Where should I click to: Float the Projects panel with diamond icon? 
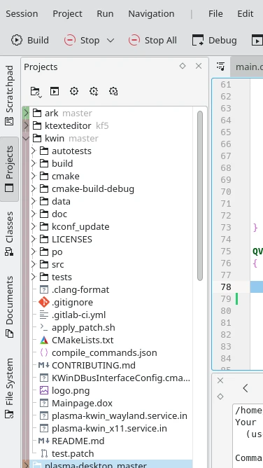coord(183,66)
